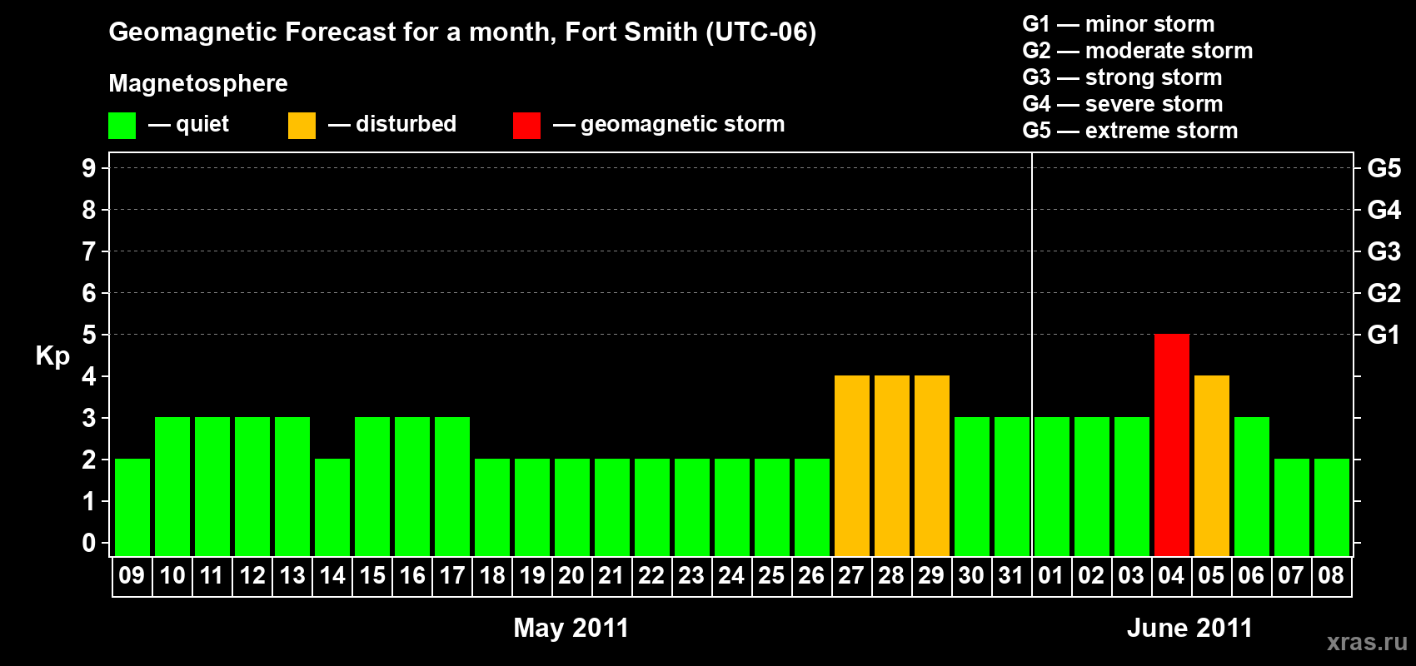Click June date label 06

[1252, 575]
